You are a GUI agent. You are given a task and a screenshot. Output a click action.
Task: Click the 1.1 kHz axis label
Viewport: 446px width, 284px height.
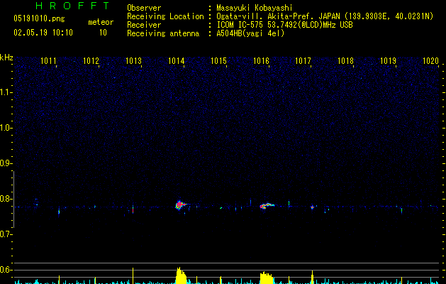point(6,92)
